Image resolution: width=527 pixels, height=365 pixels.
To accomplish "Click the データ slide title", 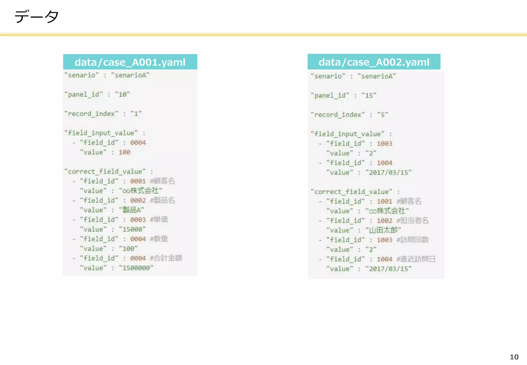I will [36, 17].
